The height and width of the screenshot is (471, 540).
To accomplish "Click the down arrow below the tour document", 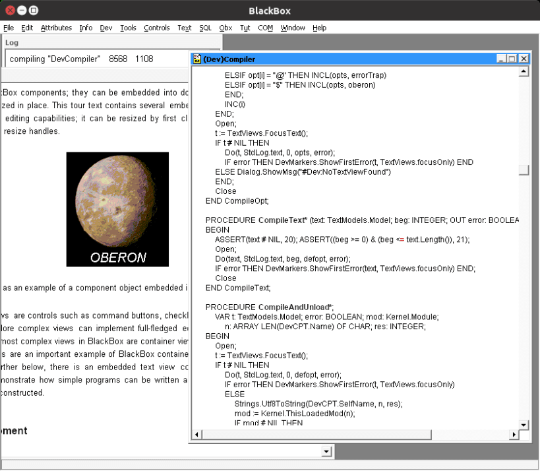I will point(326,451).
